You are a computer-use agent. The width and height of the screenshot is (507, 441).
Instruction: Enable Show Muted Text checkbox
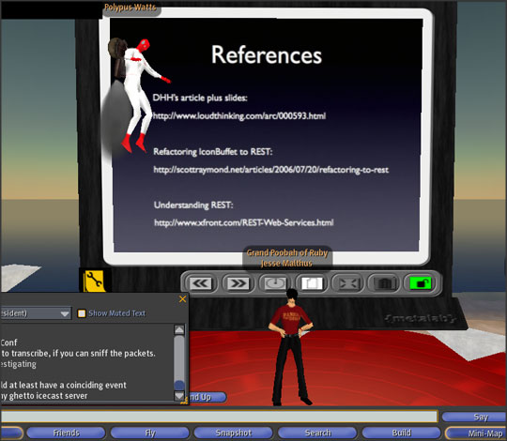pyautogui.click(x=82, y=313)
